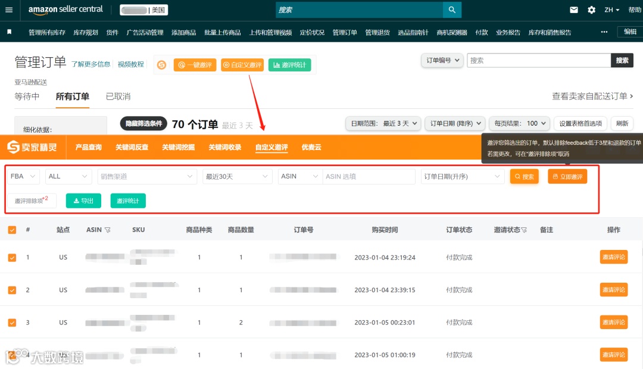
Task: Uncheck the checkbox for order row 3
Action: click(x=12, y=322)
